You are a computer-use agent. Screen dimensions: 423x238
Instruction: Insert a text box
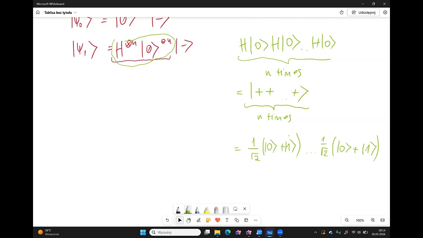pyautogui.click(x=227, y=220)
